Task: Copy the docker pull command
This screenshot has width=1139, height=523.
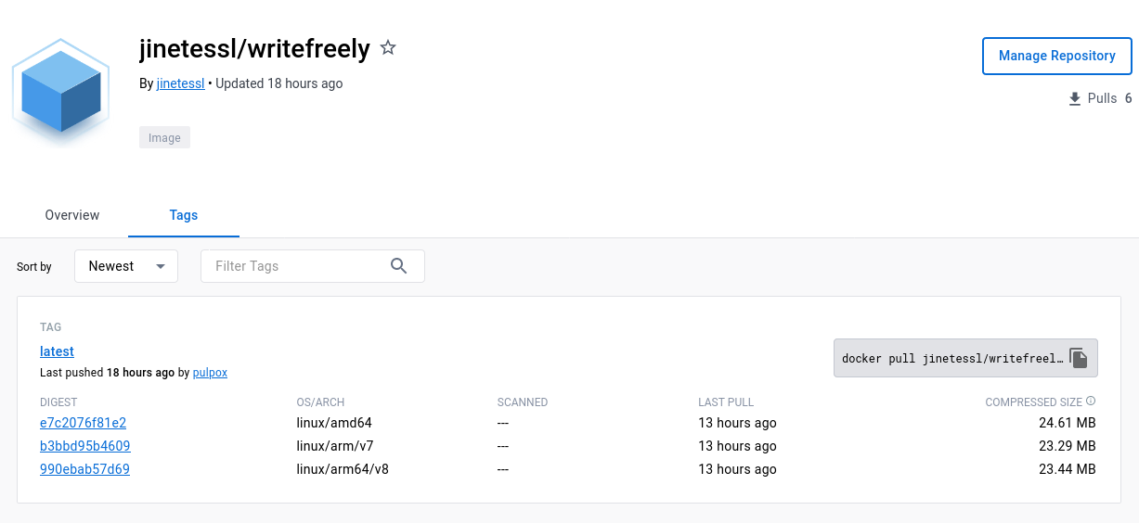Action: pyautogui.click(x=1078, y=358)
